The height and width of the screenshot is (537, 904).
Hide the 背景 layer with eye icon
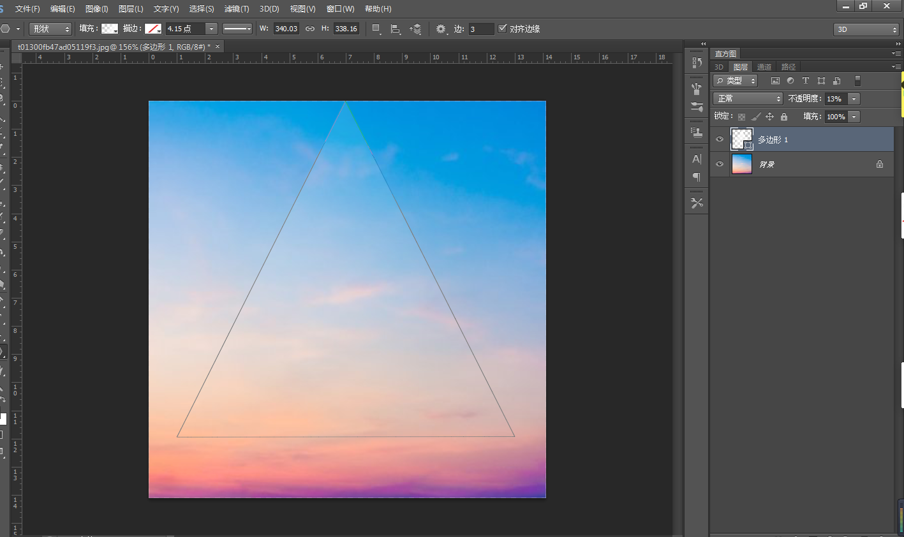coord(720,165)
